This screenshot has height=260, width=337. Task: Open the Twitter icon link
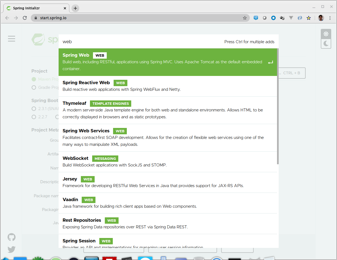click(12, 250)
